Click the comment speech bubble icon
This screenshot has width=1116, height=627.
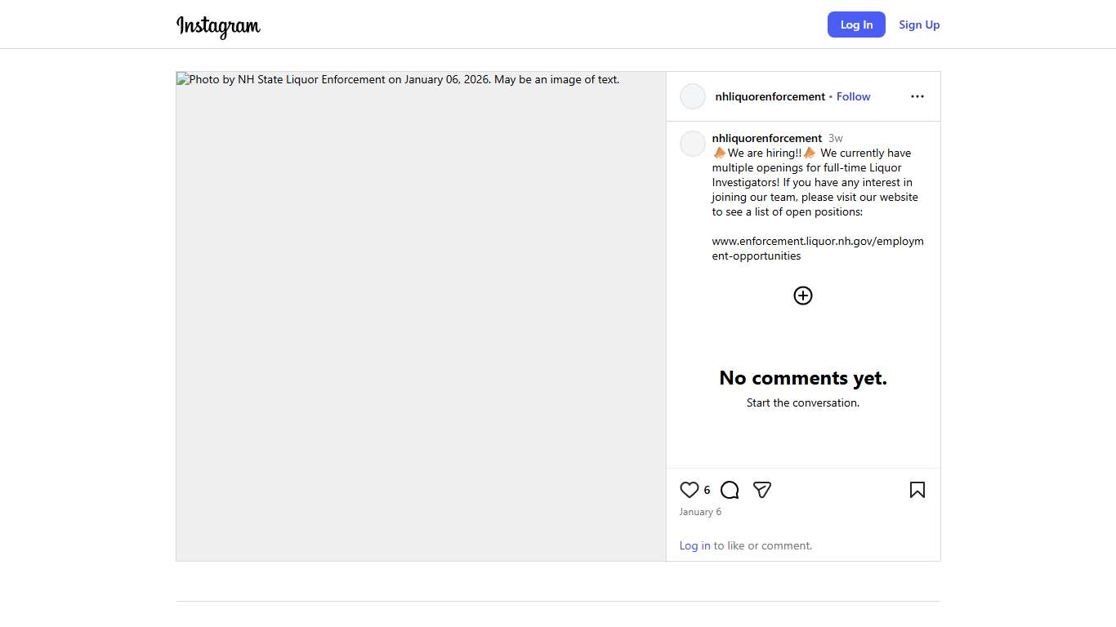tap(730, 490)
